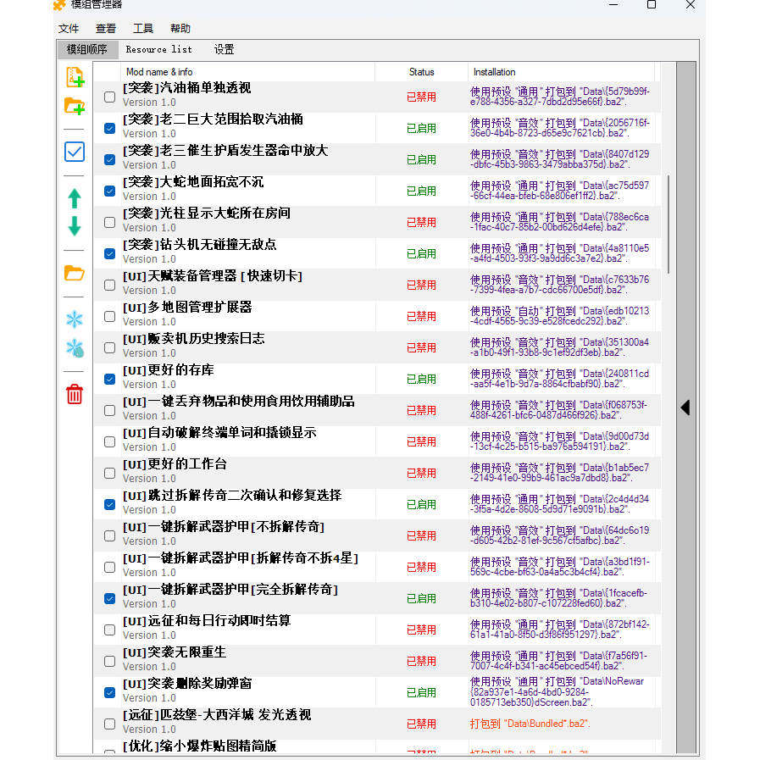
Task: Open the mod folder with orange folder icon
Action: (x=75, y=273)
